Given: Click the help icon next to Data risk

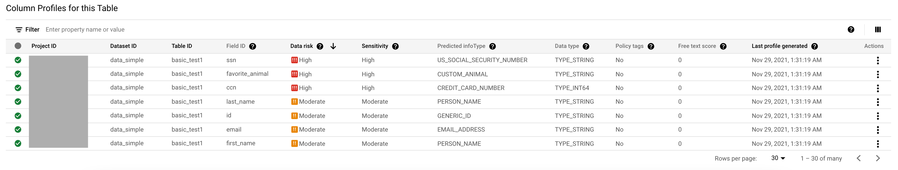Looking at the screenshot, I should pos(320,46).
